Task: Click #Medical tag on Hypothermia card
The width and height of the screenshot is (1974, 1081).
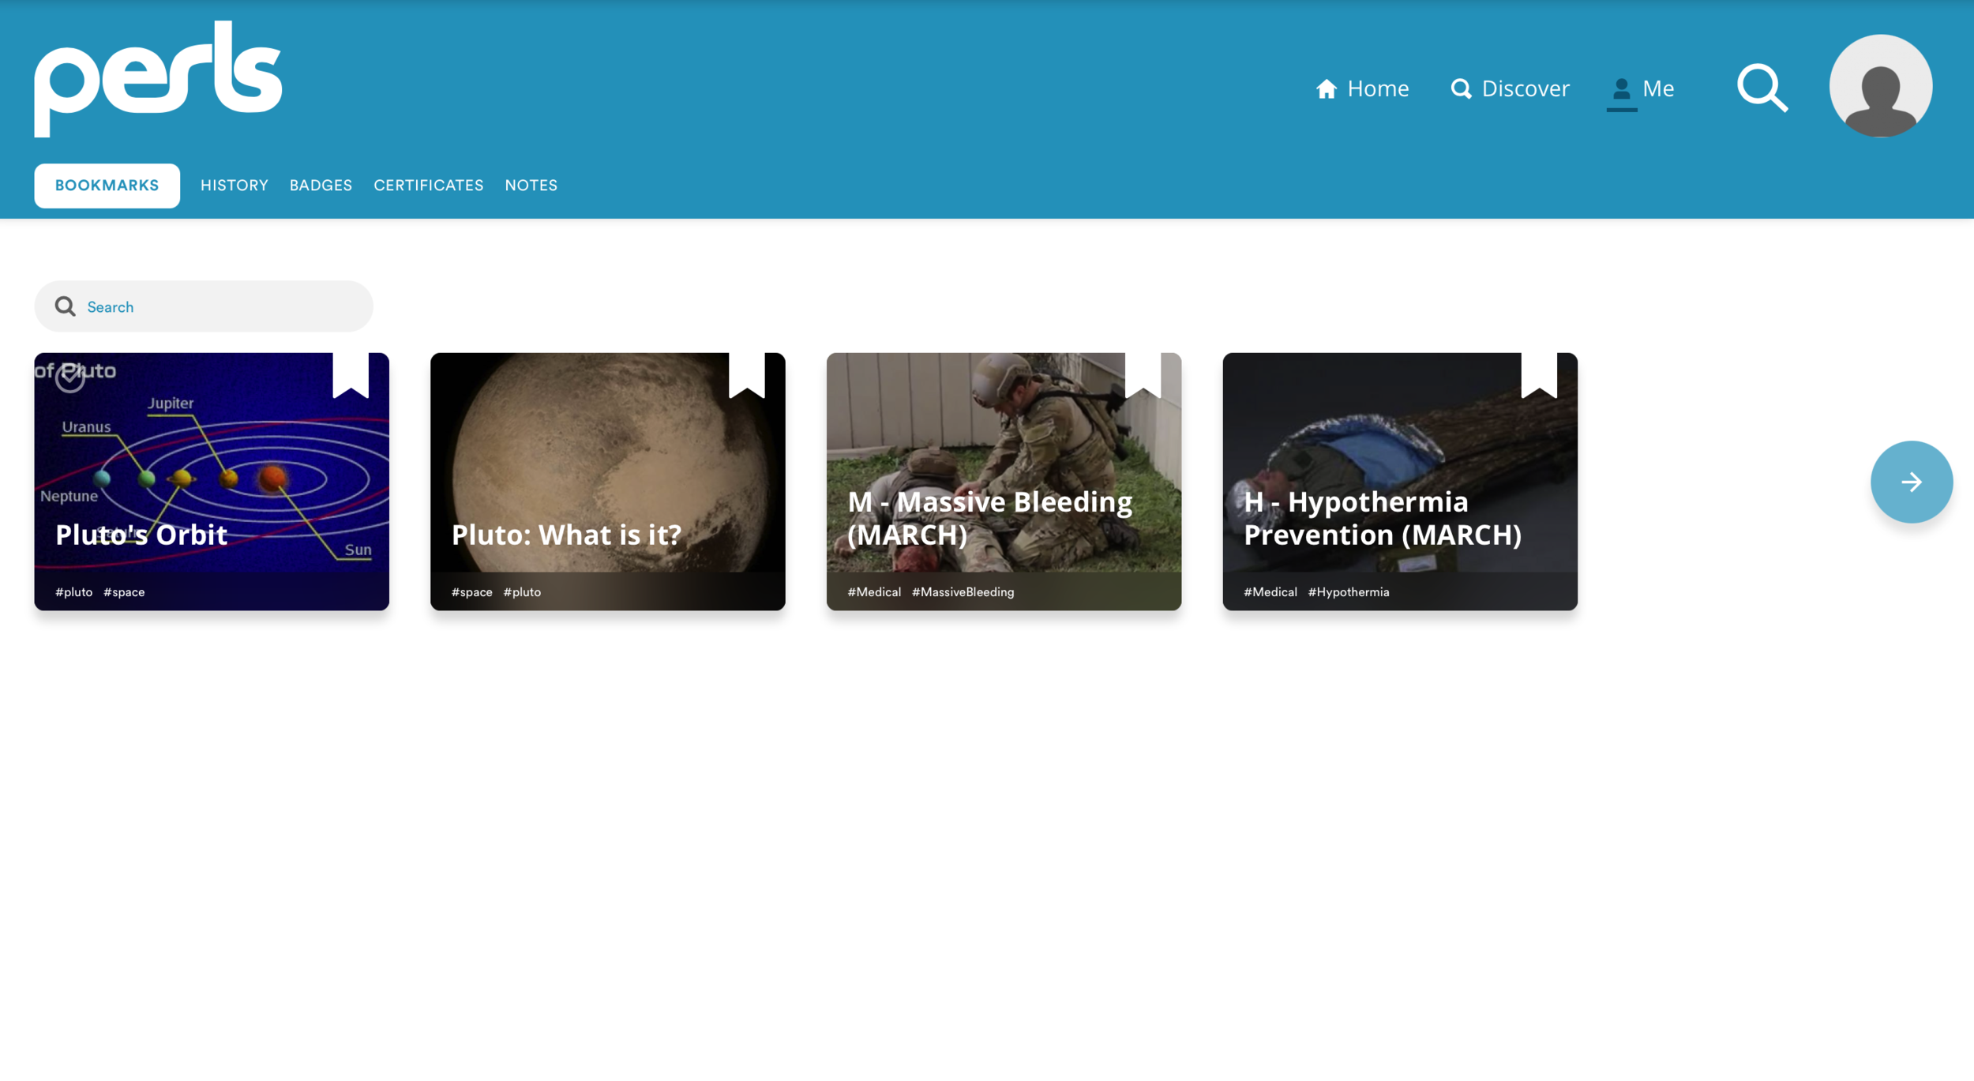Action: [1270, 592]
